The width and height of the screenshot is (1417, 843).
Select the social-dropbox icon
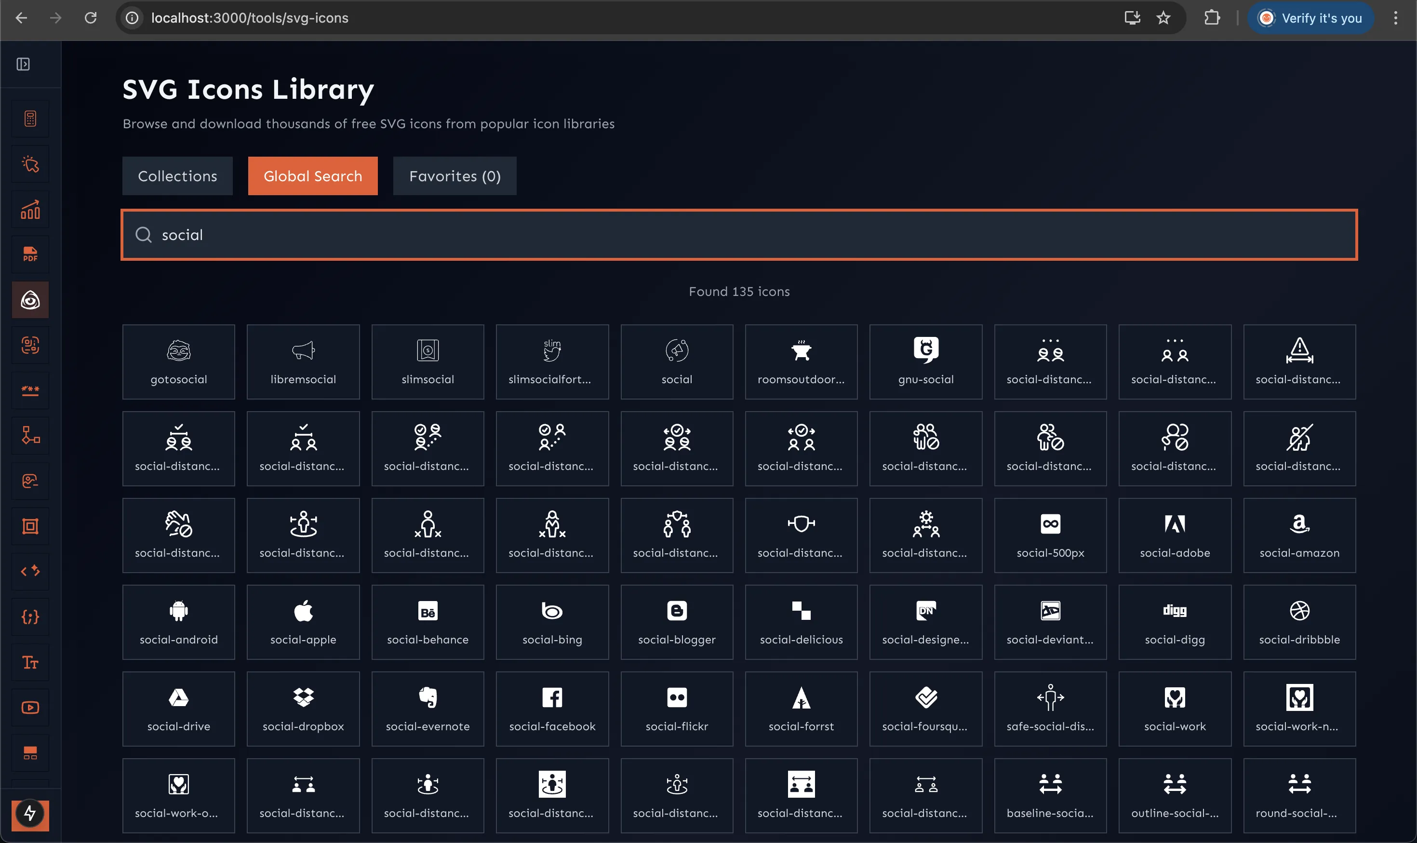point(303,709)
